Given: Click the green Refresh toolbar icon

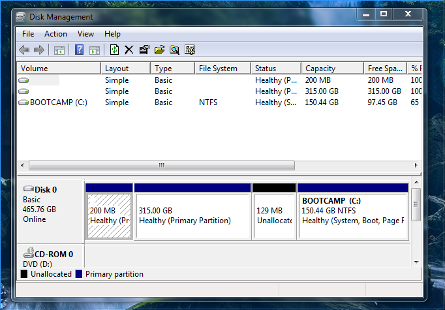Looking at the screenshot, I should pos(114,50).
